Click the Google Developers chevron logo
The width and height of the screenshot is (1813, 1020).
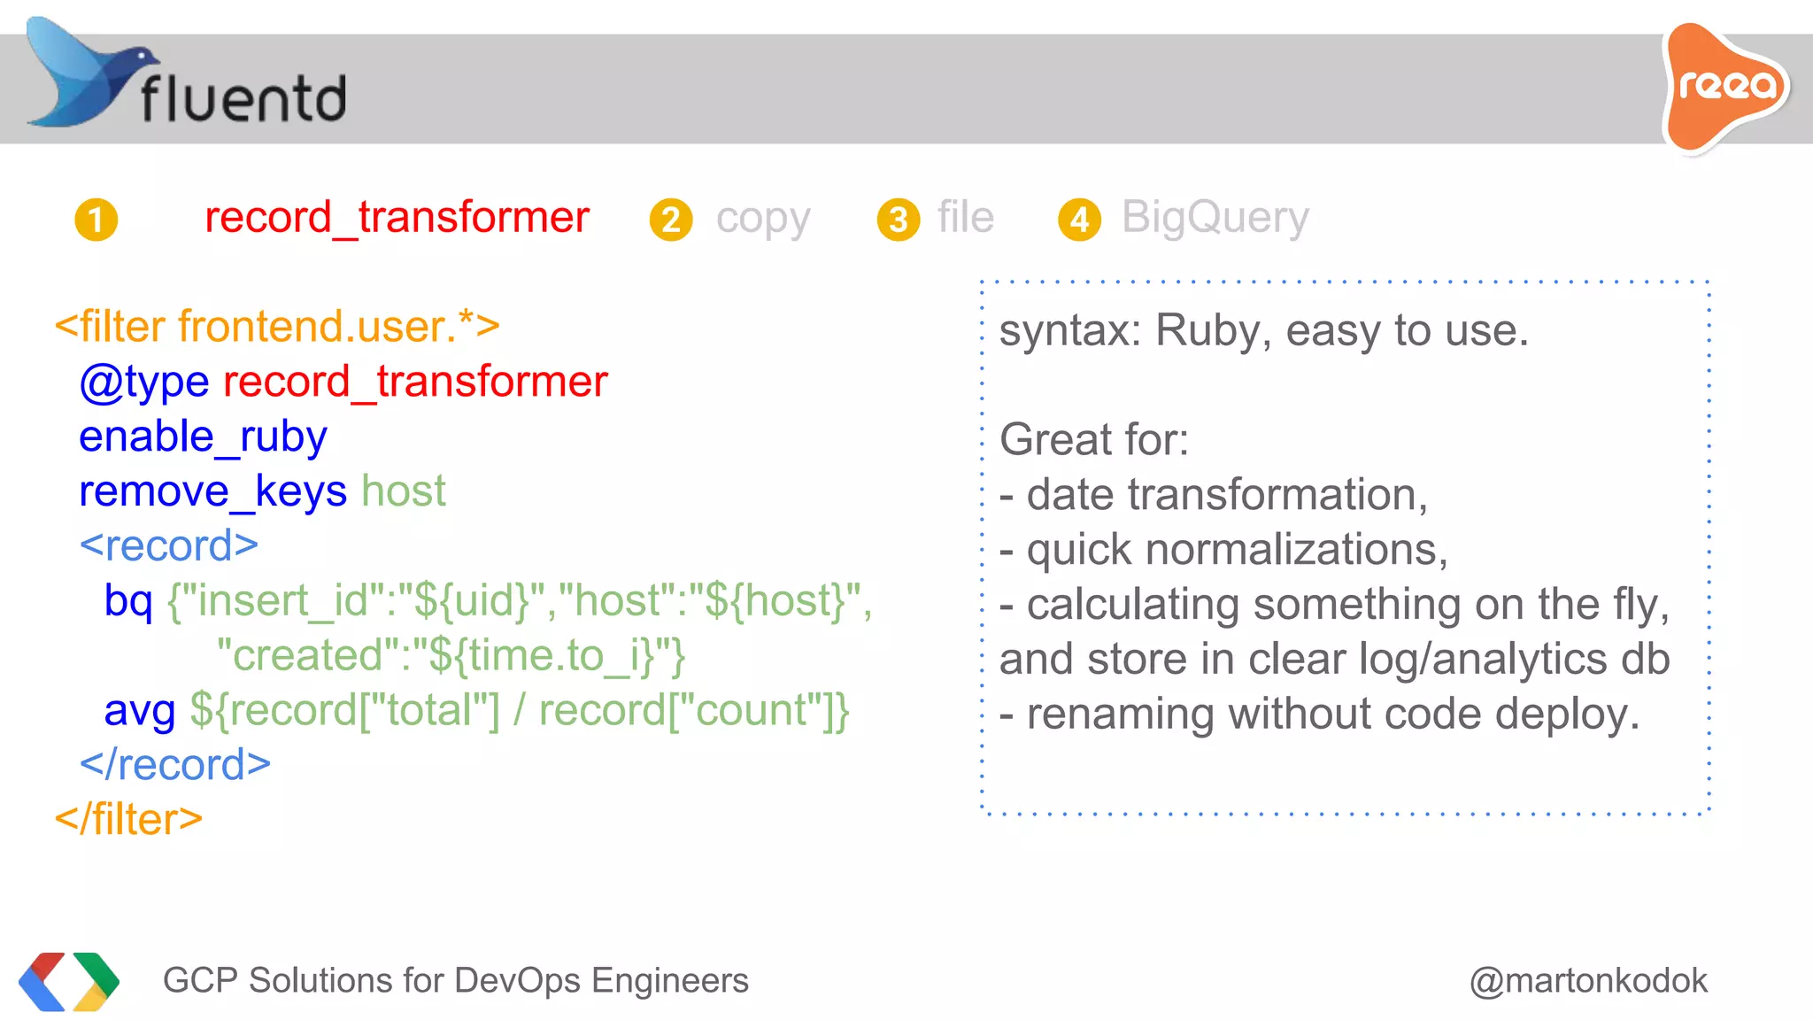69,981
